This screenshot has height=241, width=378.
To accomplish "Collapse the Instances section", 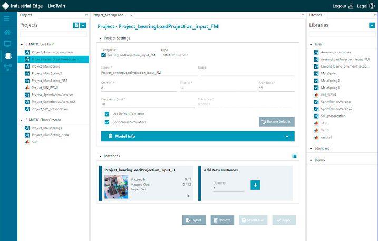I will 100,156.
